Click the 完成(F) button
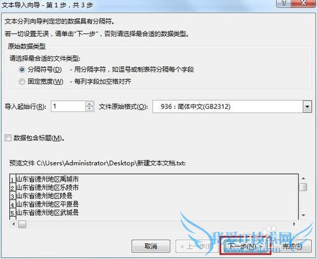317x259 pixels. tap(292, 246)
